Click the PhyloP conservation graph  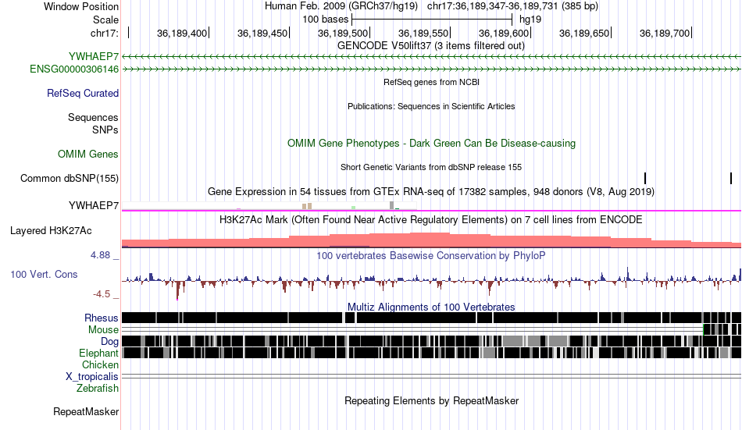431,282
